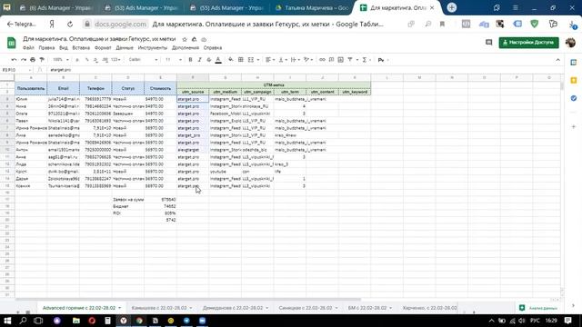Open Справка menu
The image size is (582, 327).
(x=213, y=48)
